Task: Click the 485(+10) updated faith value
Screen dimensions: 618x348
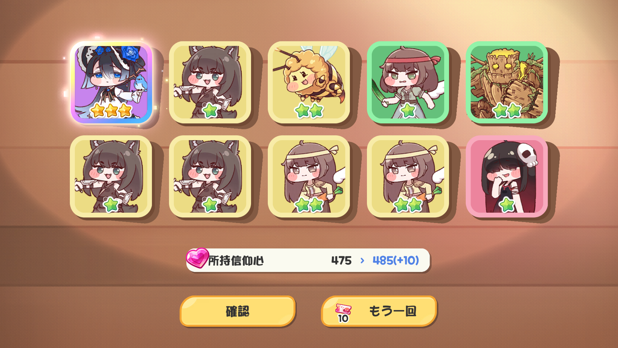Action: pyautogui.click(x=396, y=260)
